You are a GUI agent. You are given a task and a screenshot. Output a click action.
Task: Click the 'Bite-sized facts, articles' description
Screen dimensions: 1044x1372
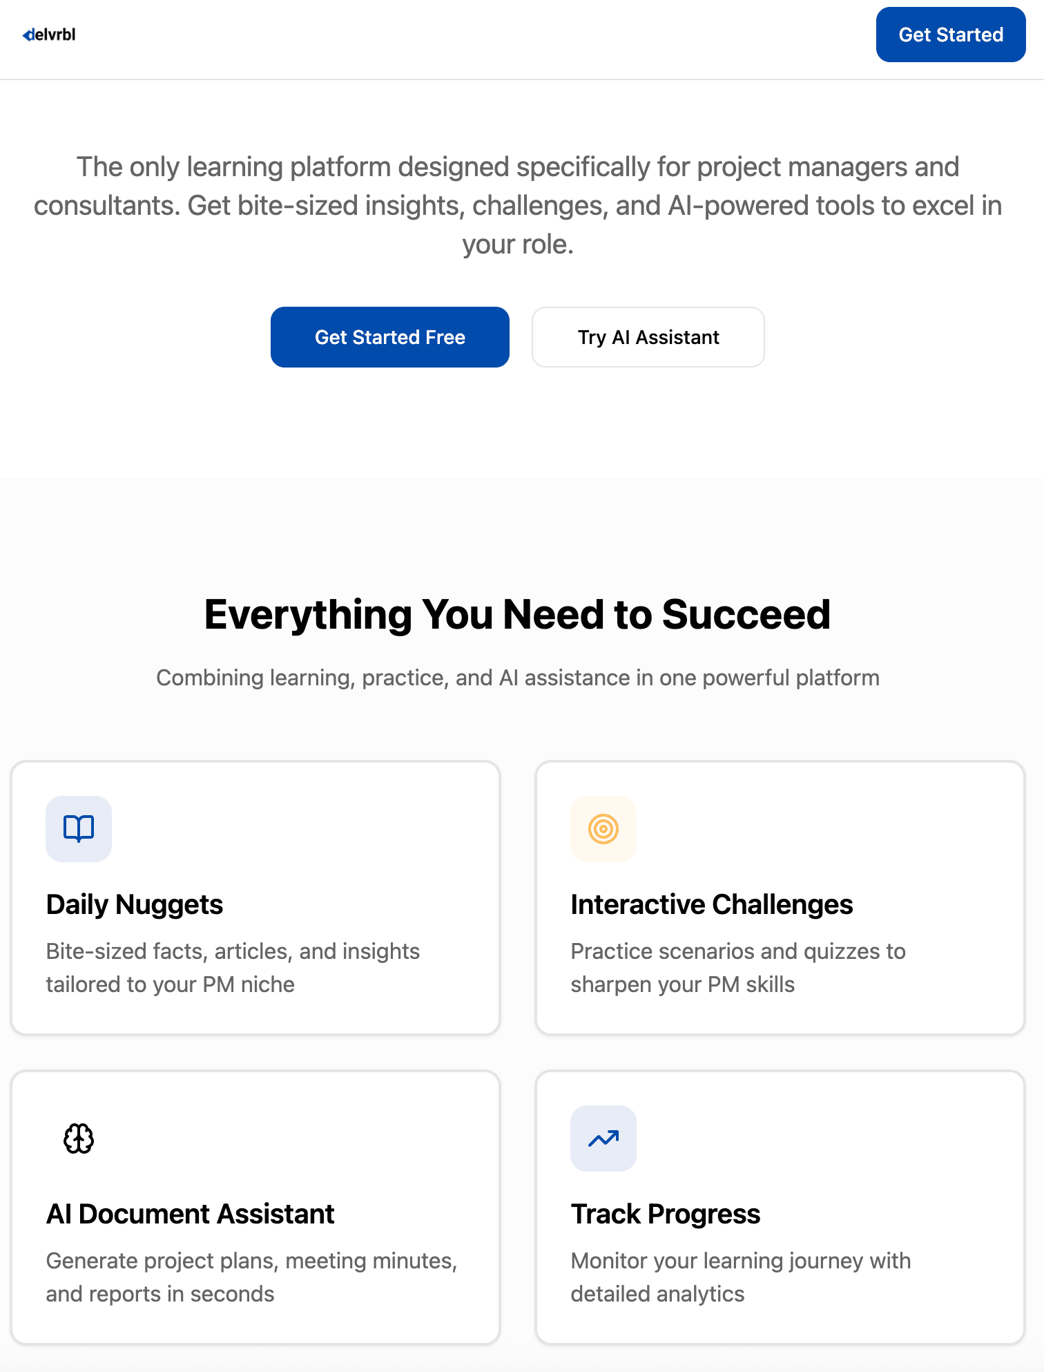click(x=233, y=967)
